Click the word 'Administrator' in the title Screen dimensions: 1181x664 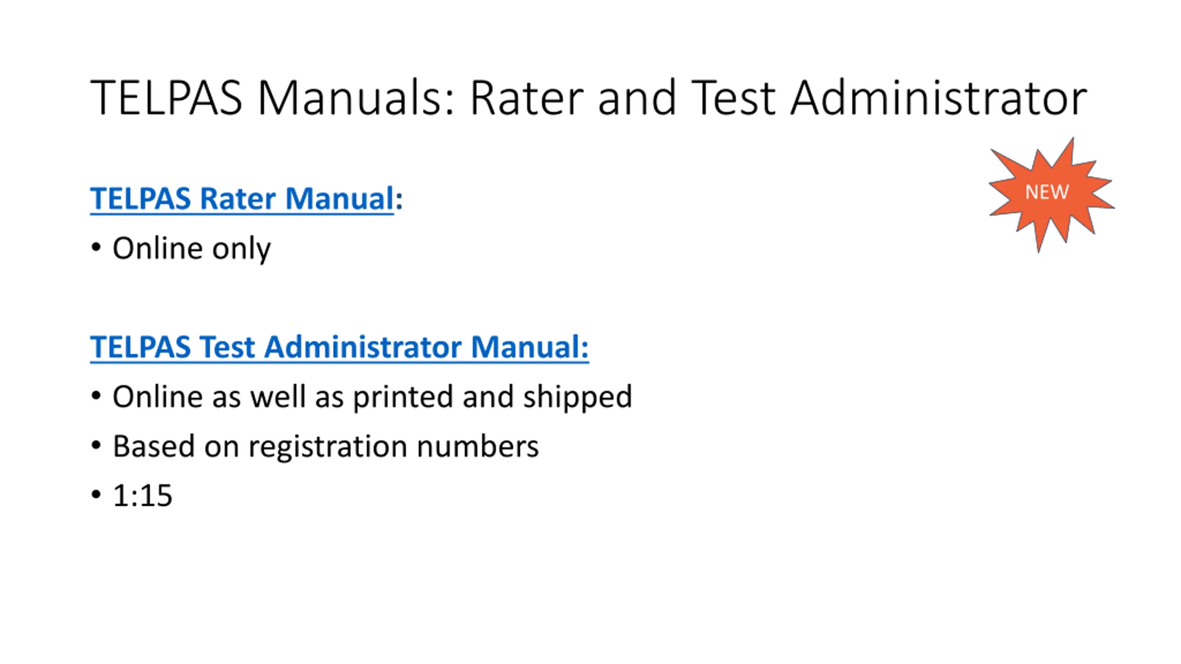point(939,98)
